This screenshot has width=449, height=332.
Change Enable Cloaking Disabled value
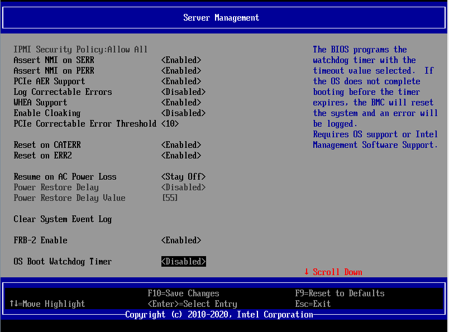tap(183, 113)
